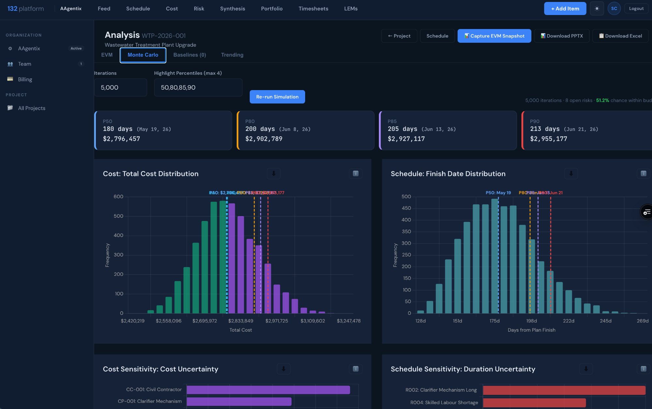This screenshot has width=652, height=409.
Task: Download the Schedule Sensitivity chart
Action: point(586,369)
